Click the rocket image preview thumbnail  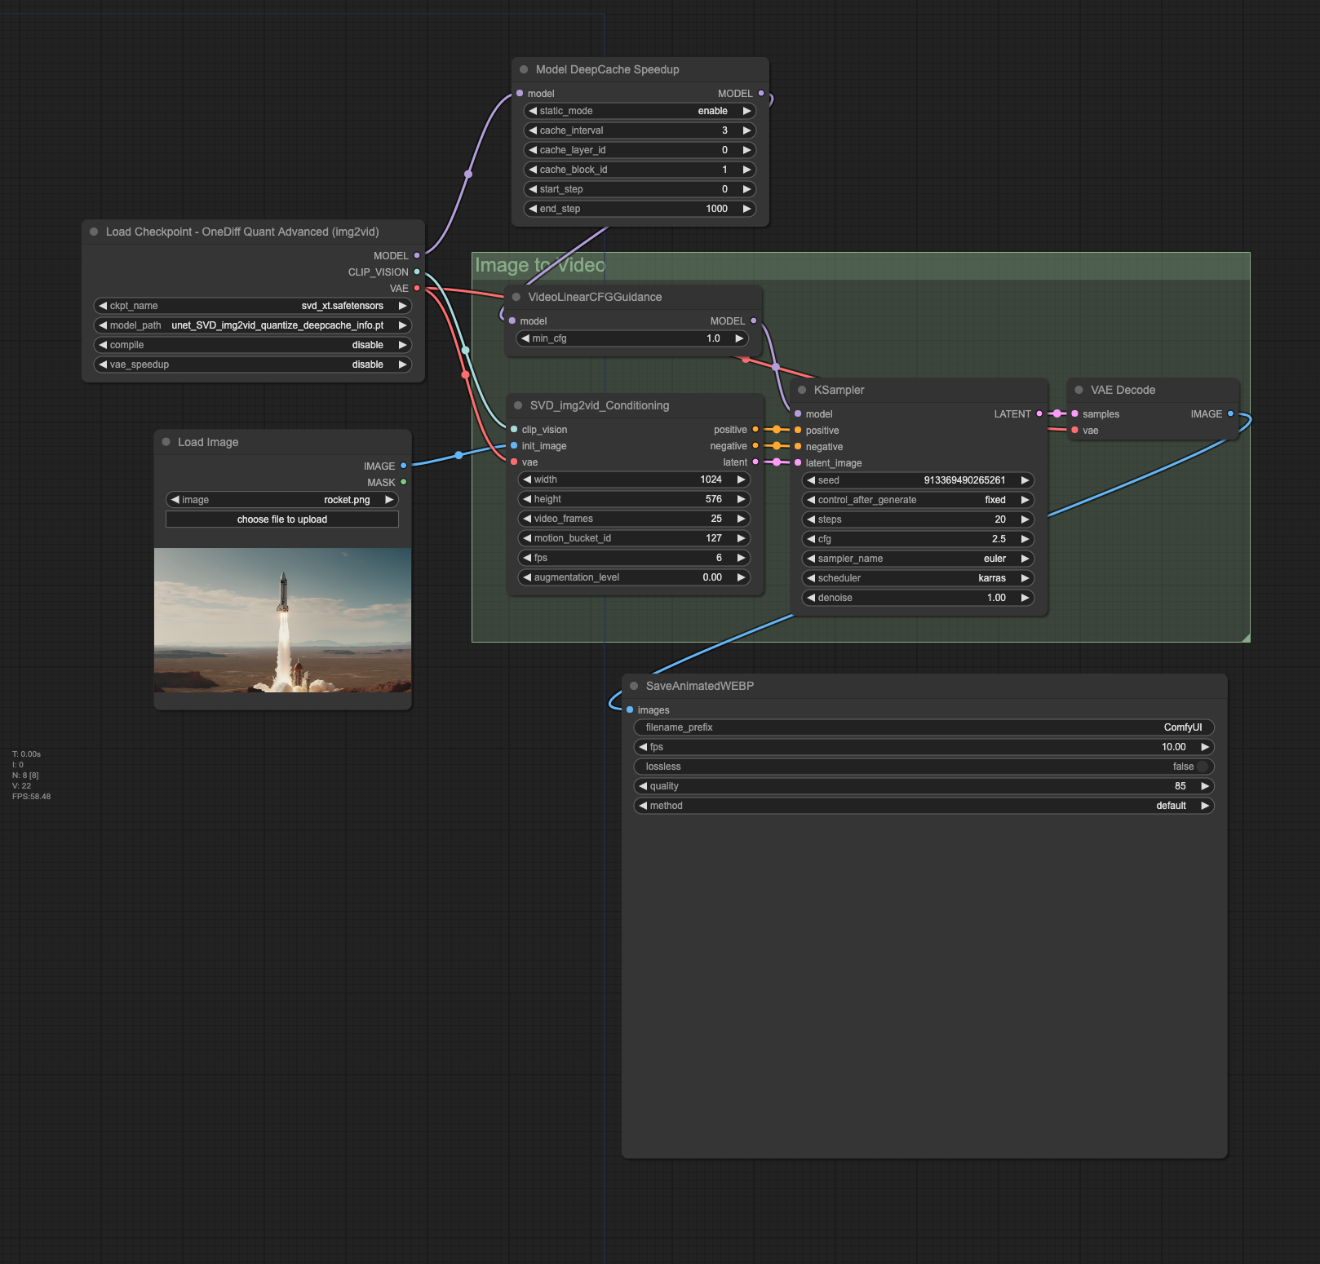pos(282,621)
